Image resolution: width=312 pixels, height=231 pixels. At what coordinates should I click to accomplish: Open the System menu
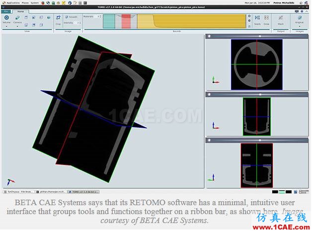tap(34, 3)
